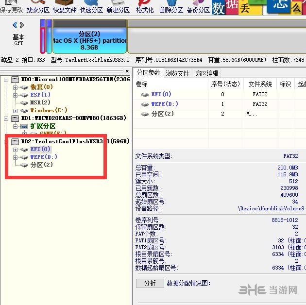Select HD0 Micron disk in tree

click(x=75, y=79)
